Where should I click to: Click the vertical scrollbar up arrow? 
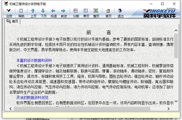pos(176,31)
